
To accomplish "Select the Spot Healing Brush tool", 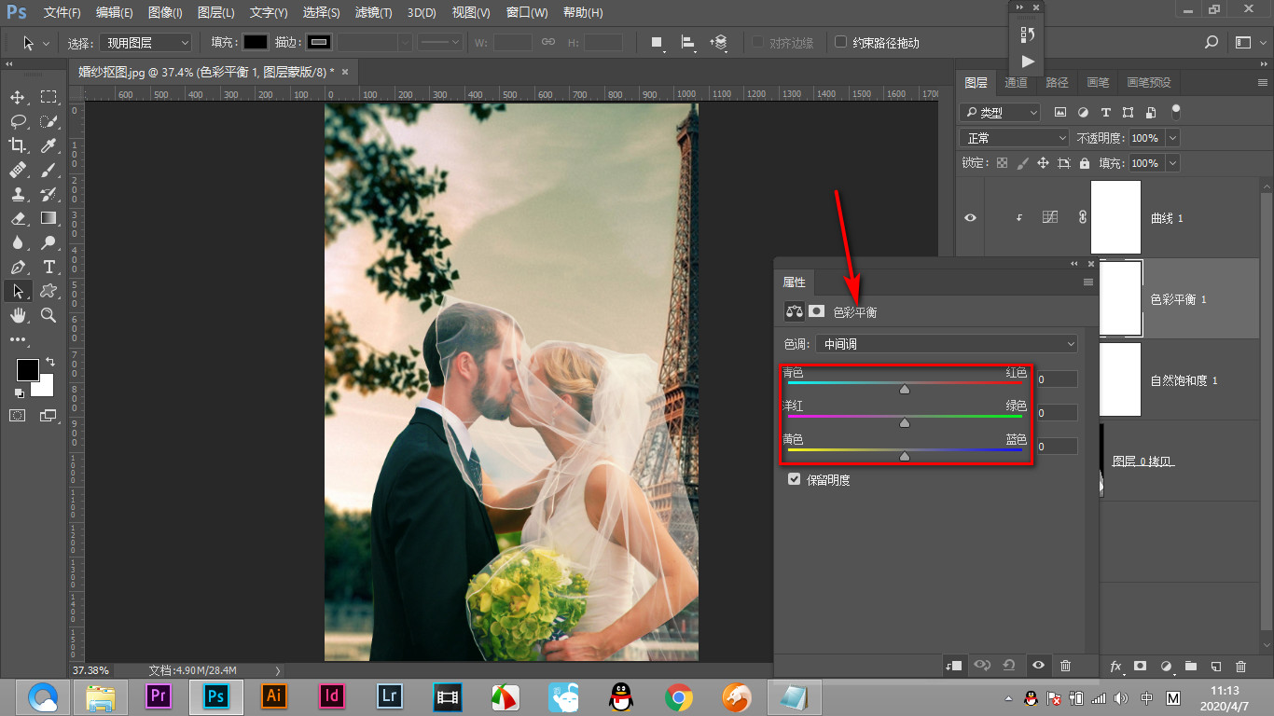I will tap(18, 170).
